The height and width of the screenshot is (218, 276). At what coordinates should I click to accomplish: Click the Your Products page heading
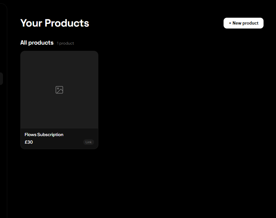pos(54,23)
